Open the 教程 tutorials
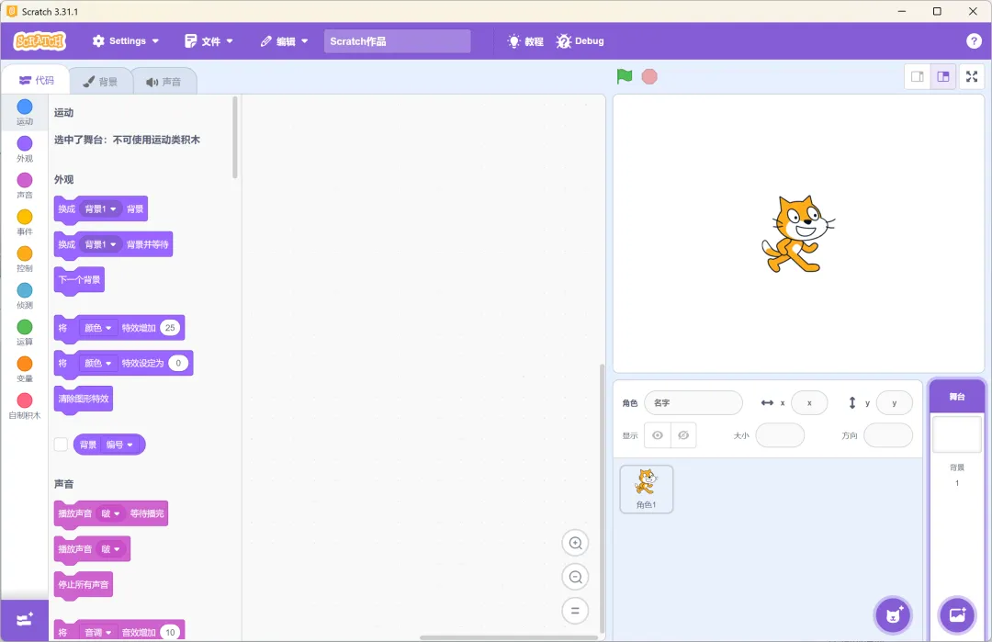The image size is (992, 642). pos(525,41)
